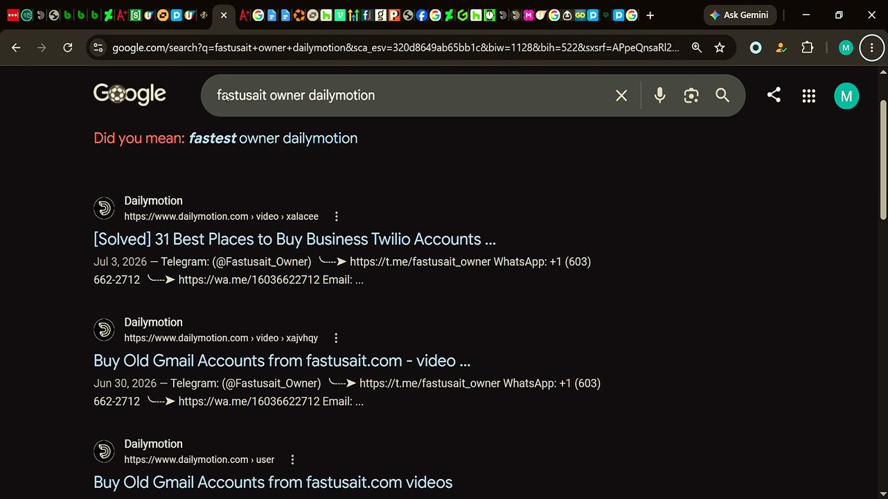Screen dimensions: 888x499
Task: Open '[Solved] 31 Best Places to Buy Business Twilio Accounts'
Action: pyautogui.click(x=294, y=239)
